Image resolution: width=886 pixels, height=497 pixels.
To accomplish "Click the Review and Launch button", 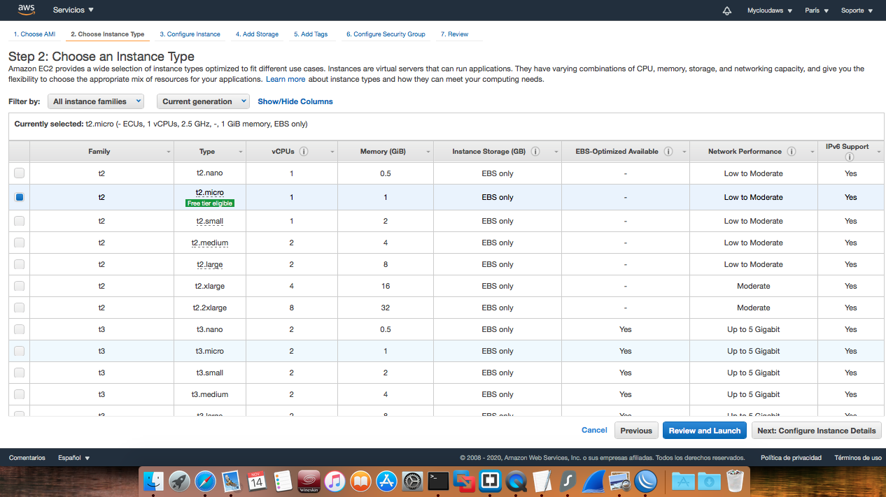I will (x=704, y=430).
